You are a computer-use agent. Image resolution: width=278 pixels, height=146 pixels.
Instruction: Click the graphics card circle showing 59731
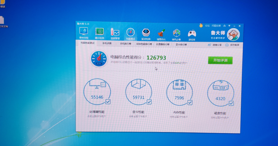point(138,92)
